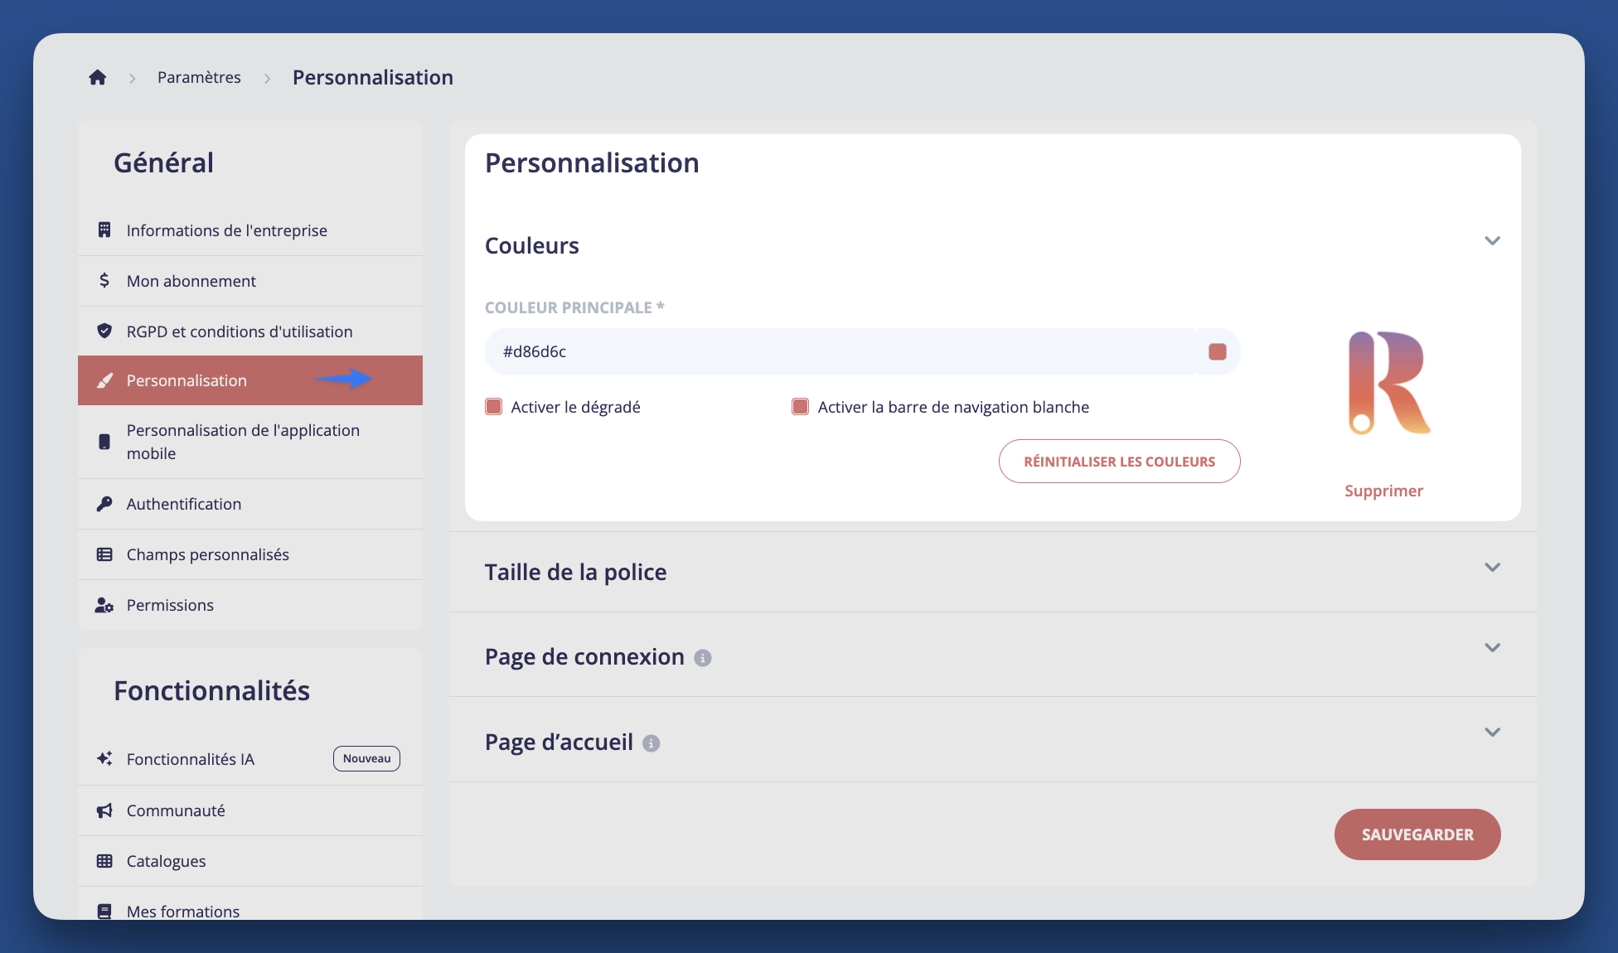Click the list icon beside Champs personnalisés
Image resolution: width=1618 pixels, height=953 pixels.
click(104, 554)
